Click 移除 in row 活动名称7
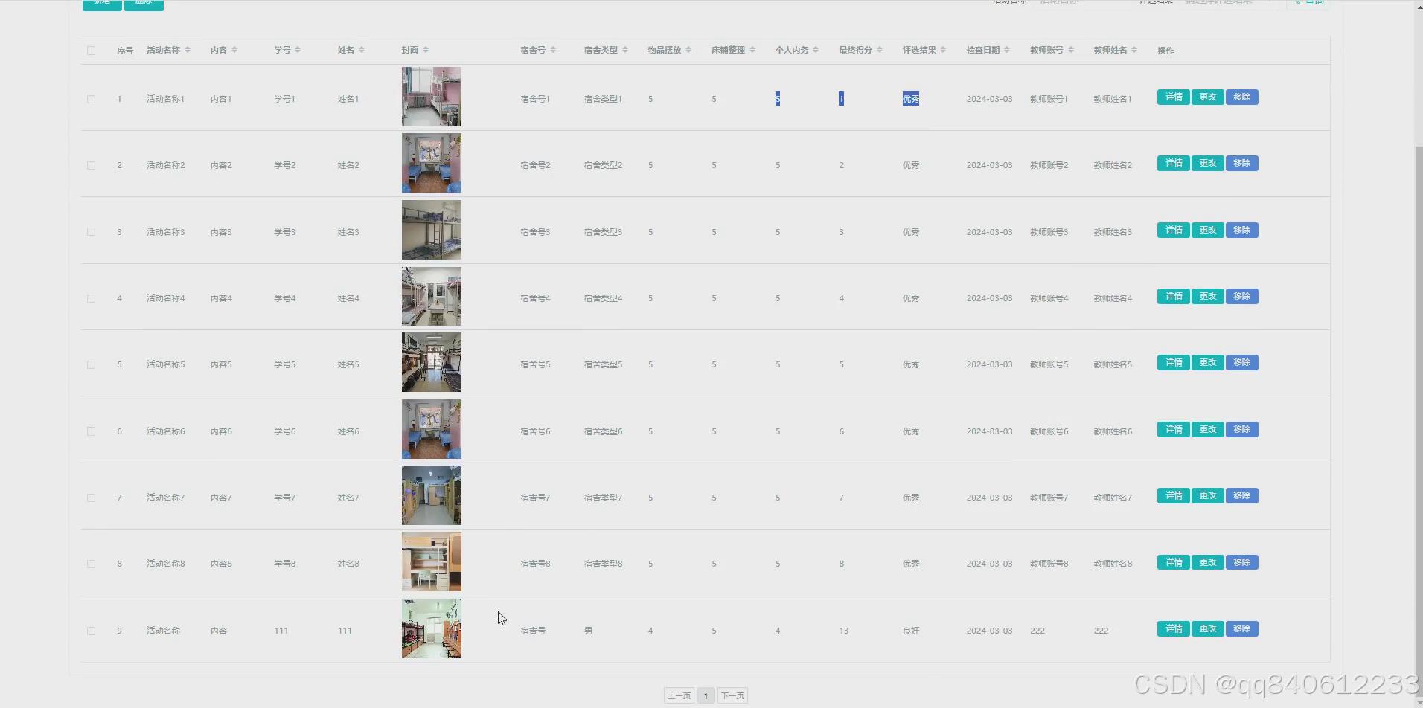Image resolution: width=1423 pixels, height=708 pixels. coord(1241,496)
